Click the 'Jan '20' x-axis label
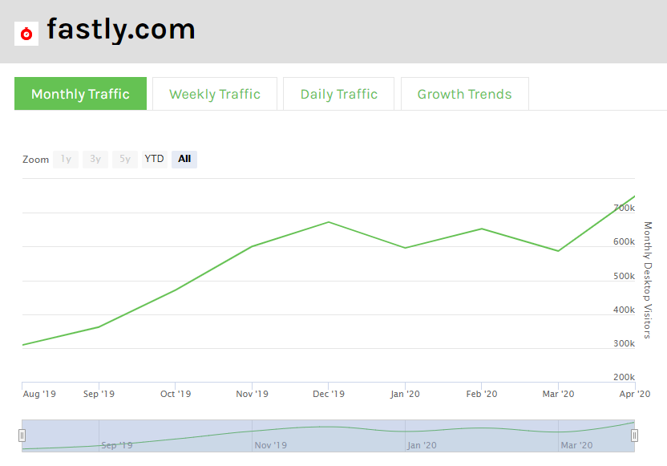 405,394
